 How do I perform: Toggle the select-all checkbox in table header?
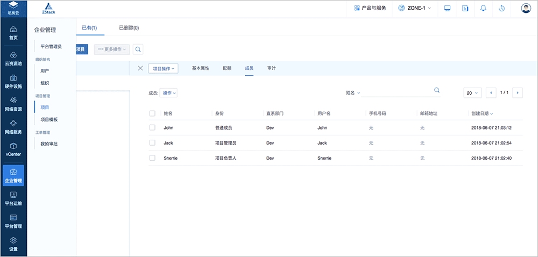(152, 113)
